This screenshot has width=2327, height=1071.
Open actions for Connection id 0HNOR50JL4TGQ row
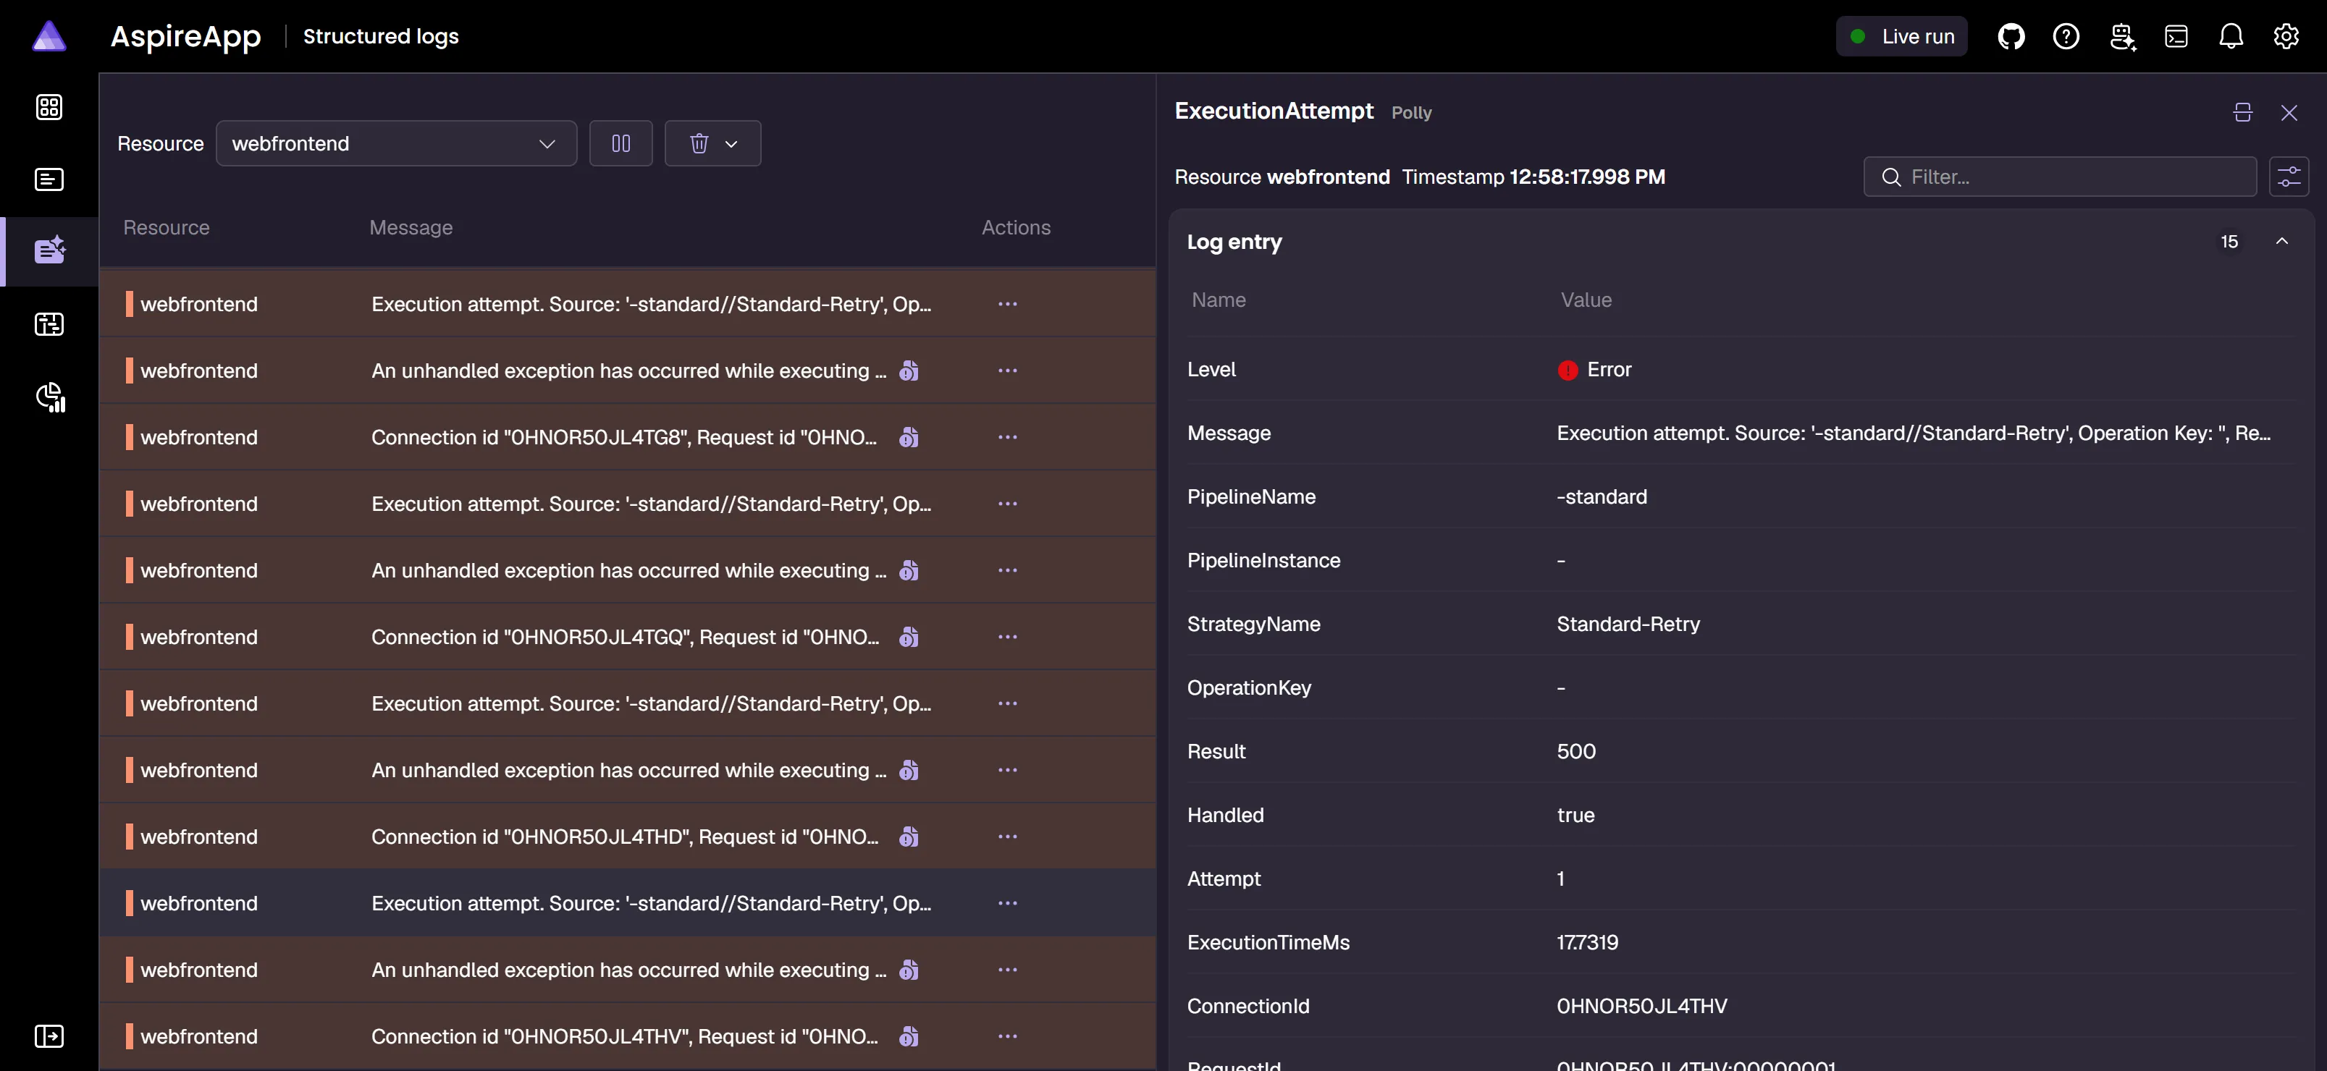(1007, 637)
